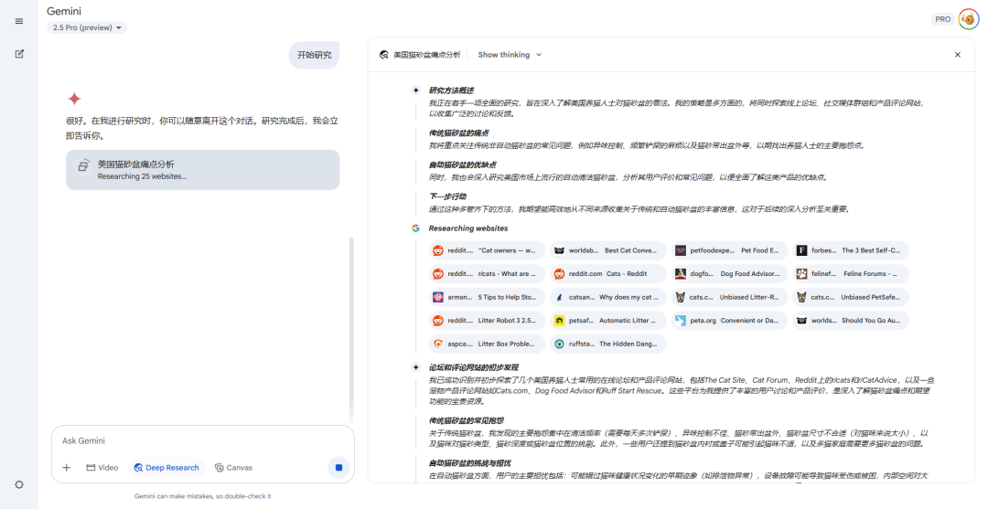Screen dimensions: 988x509
Task: Open Feline Forums source chip
Action: [851, 273]
